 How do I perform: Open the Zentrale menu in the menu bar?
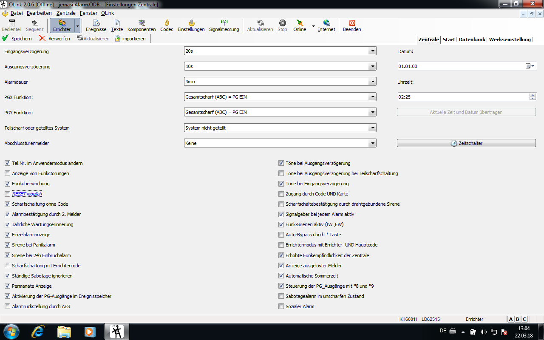tap(66, 13)
